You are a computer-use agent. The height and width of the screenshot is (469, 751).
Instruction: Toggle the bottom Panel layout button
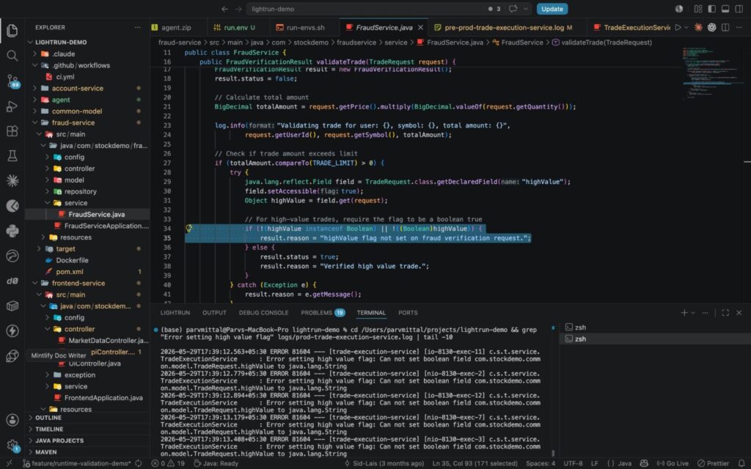coord(725,9)
